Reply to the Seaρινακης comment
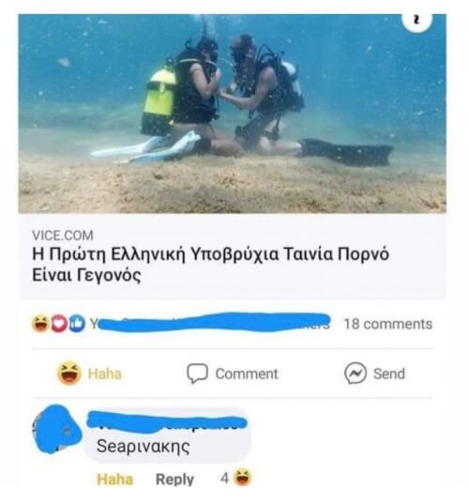Viewport: 469px width, 502px height. point(174,479)
